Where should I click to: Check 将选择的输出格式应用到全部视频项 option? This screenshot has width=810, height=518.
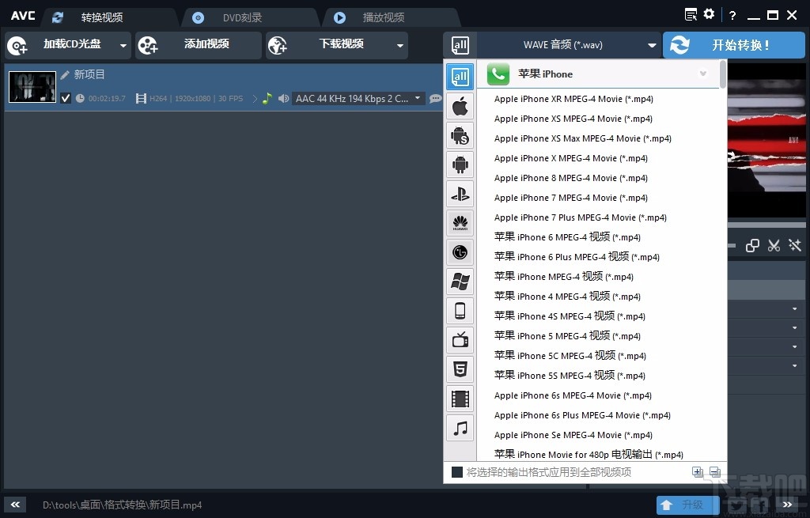point(456,471)
